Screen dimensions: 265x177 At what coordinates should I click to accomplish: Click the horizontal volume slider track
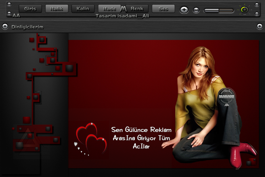point(218,10)
